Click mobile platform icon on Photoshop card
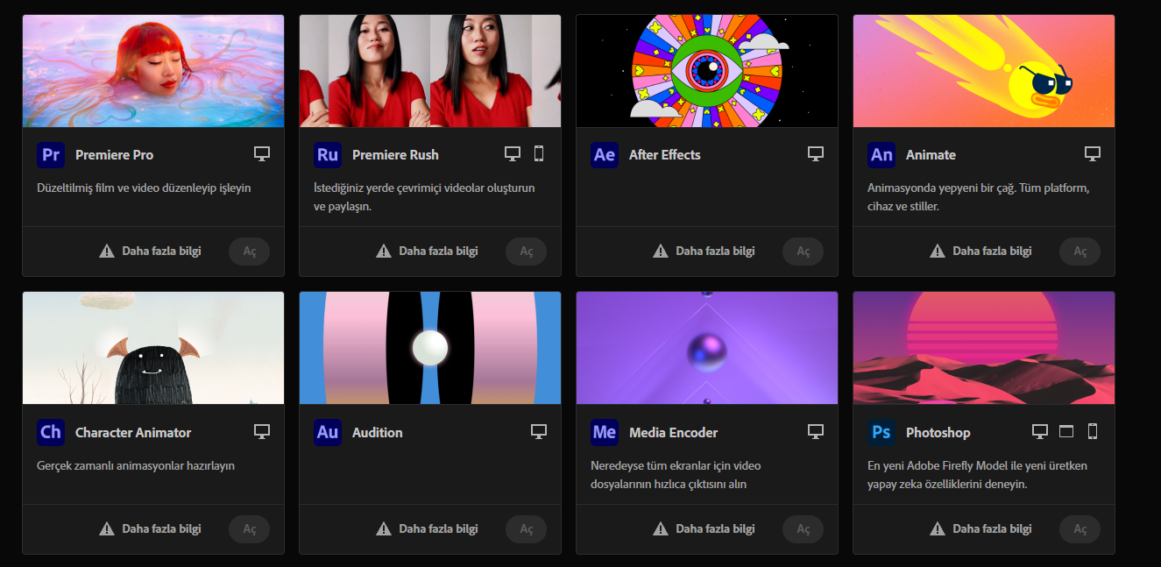The width and height of the screenshot is (1161, 567). [x=1093, y=431]
